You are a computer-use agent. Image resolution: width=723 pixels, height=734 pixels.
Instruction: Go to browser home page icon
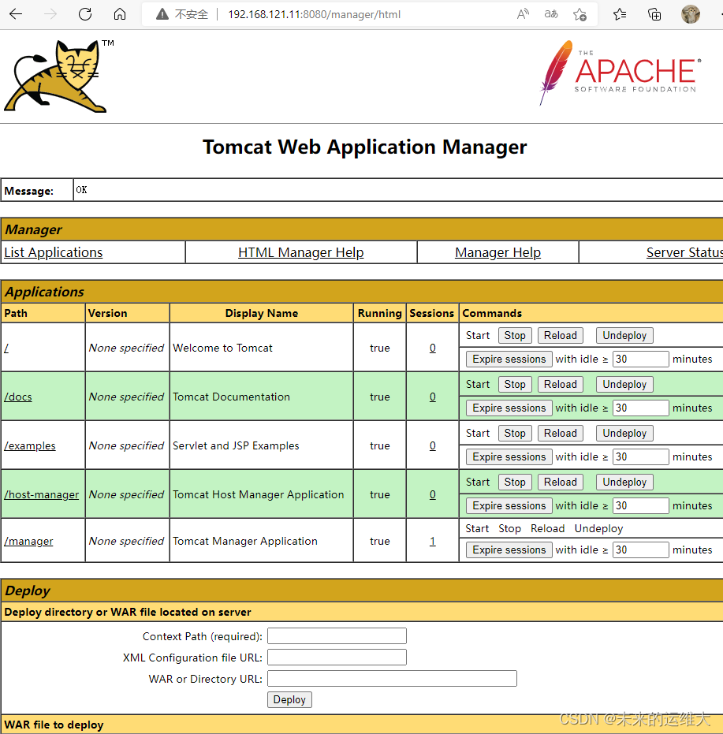pos(120,14)
